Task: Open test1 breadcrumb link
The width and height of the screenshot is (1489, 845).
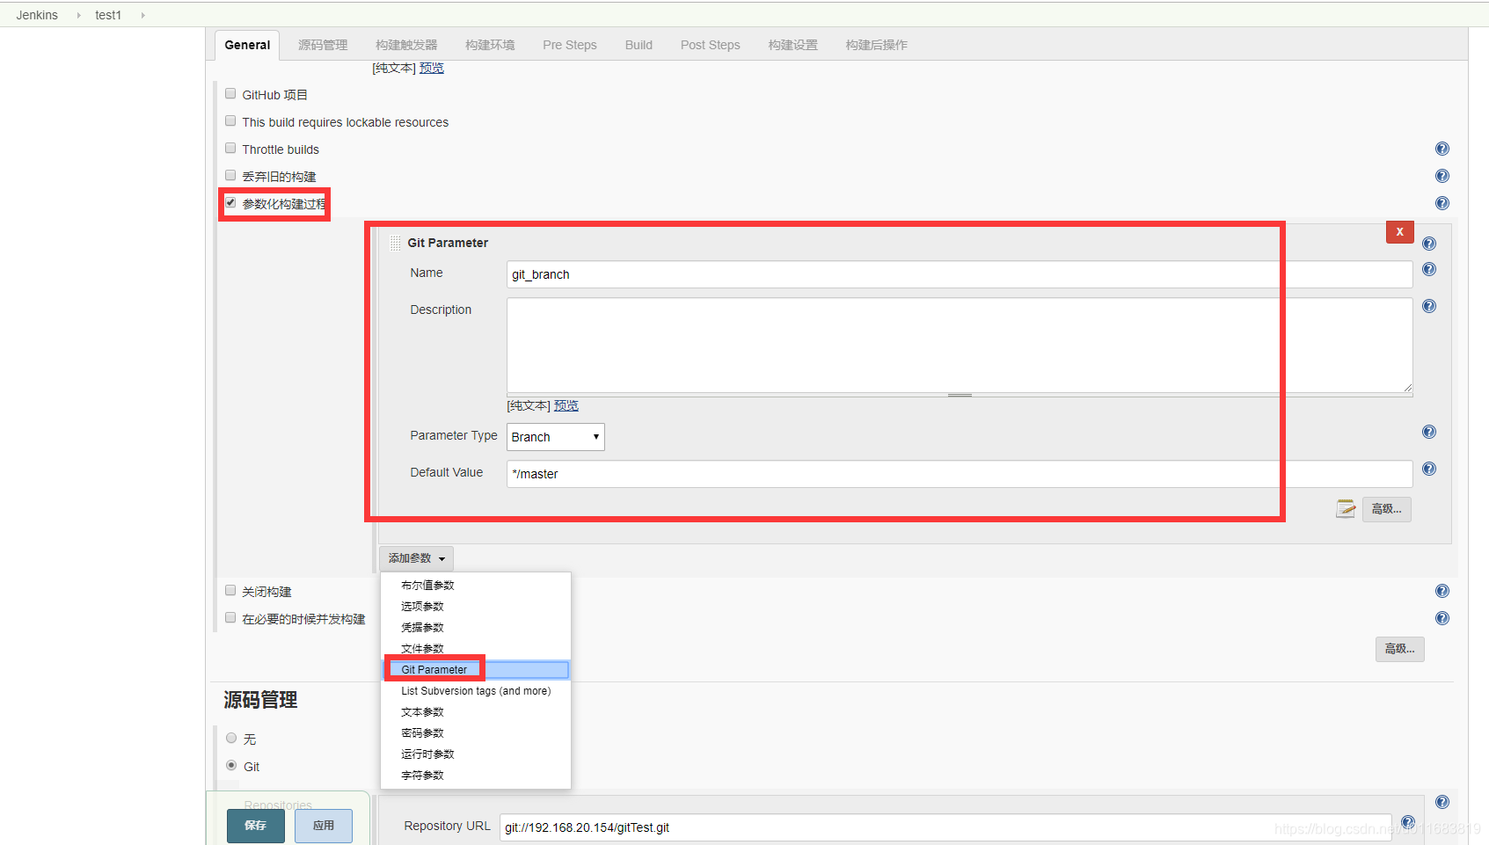Action: [108, 15]
